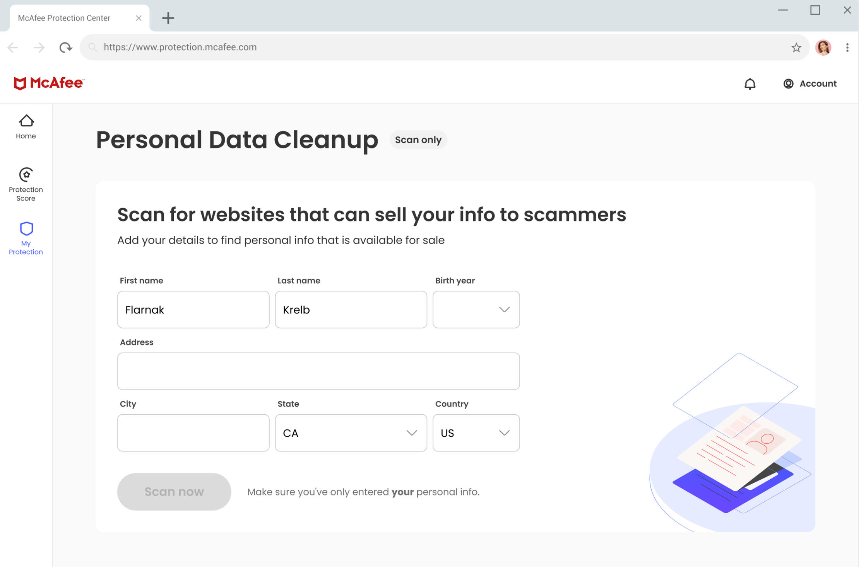Screen dimensions: 859x567
Task: Open a new browser tab
Action: 168,18
